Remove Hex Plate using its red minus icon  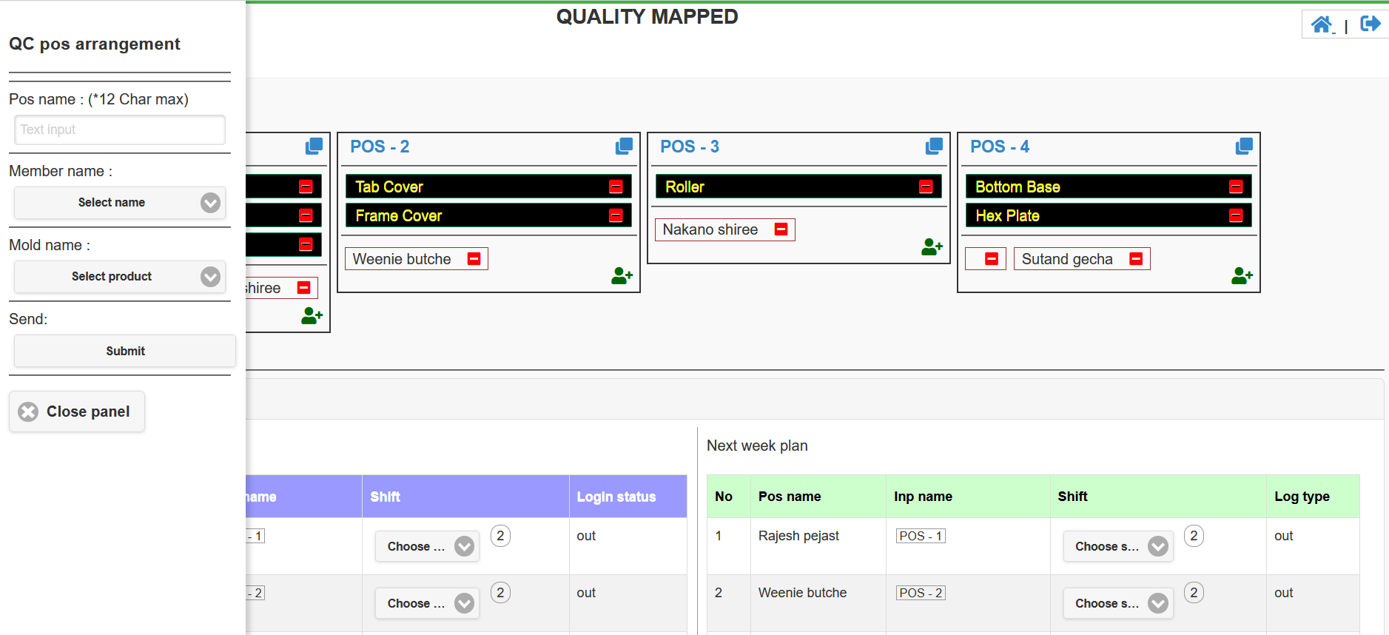point(1236,215)
